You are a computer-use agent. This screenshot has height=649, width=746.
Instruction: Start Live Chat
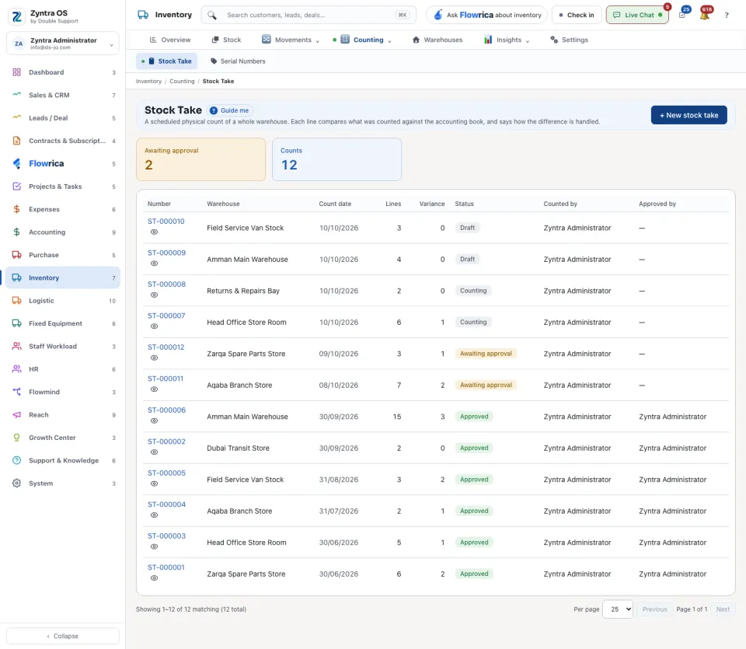coord(637,15)
